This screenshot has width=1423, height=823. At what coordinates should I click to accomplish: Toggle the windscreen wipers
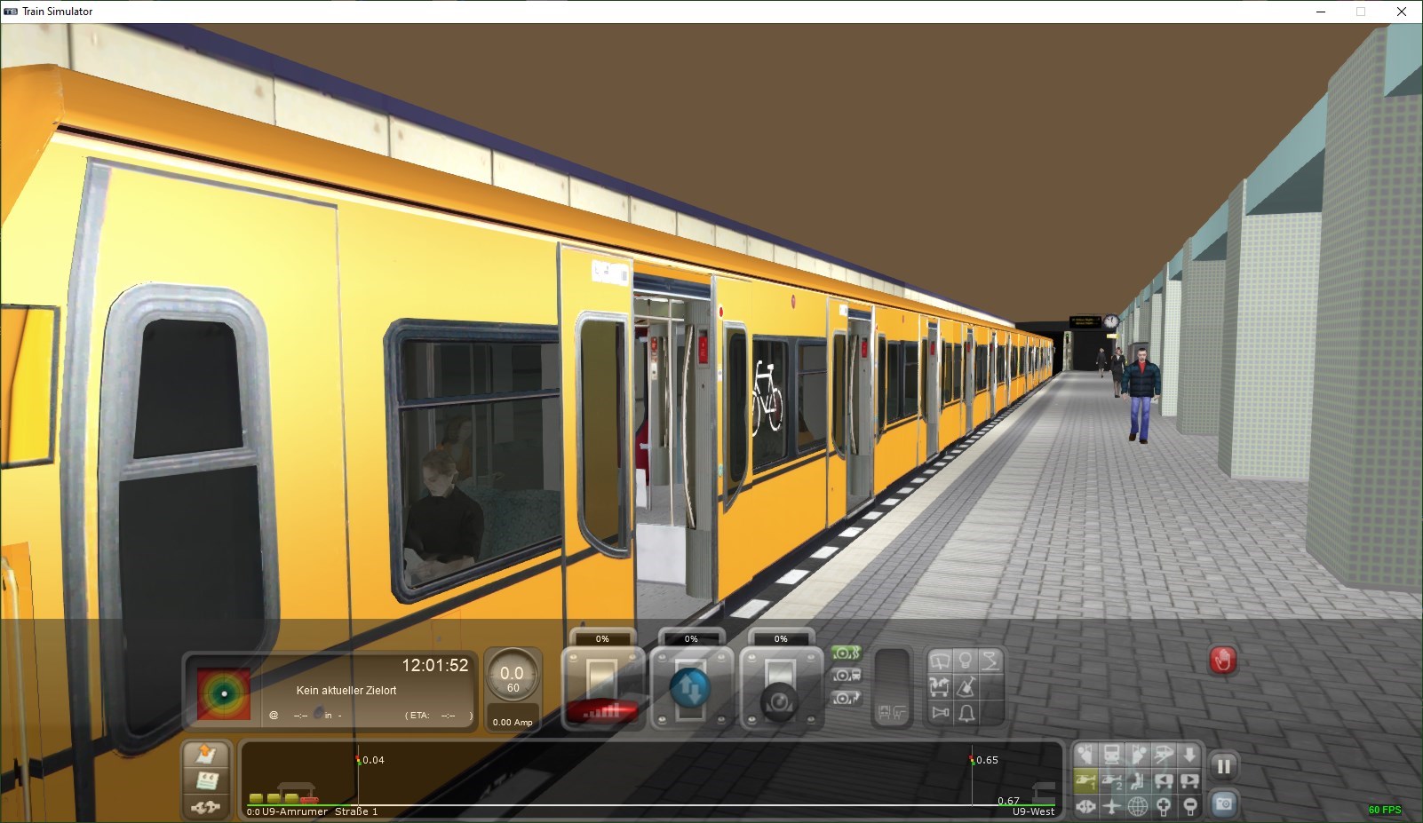pos(940,661)
